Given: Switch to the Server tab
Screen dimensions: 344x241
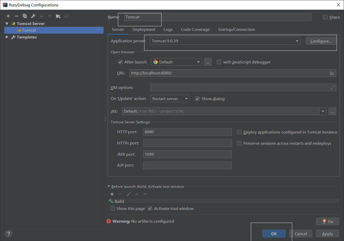Looking at the screenshot, I should click(118, 30).
